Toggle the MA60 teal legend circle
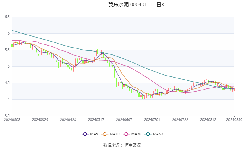This screenshot has width=244, height=148. click(x=148, y=134)
